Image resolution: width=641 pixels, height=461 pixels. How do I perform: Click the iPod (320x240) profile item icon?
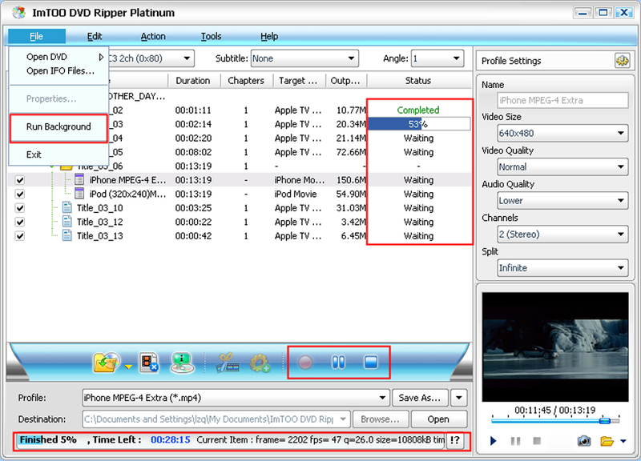click(79, 194)
